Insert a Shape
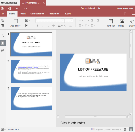The height and width of the screenshot is (132, 135). pos(132,23)
